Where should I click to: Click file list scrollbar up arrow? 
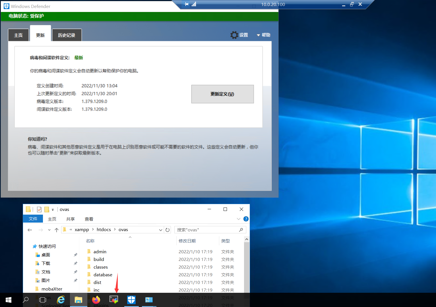click(x=247, y=239)
